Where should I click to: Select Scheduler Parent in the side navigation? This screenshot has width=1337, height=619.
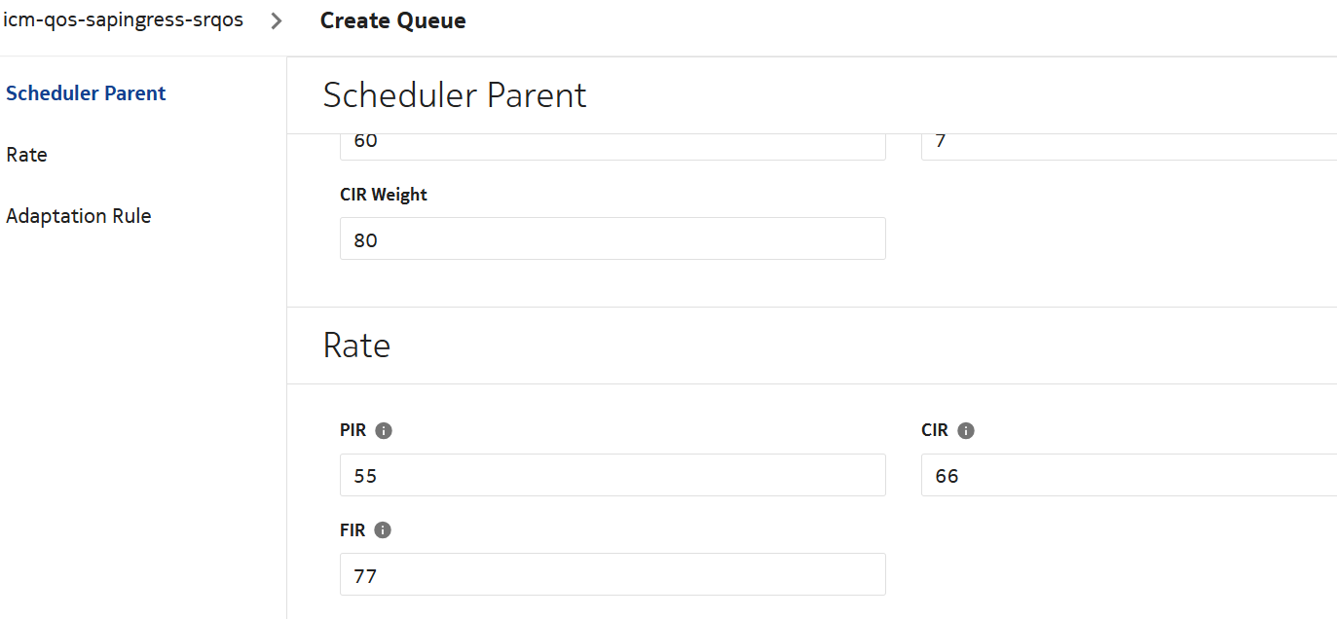pyautogui.click(x=86, y=93)
